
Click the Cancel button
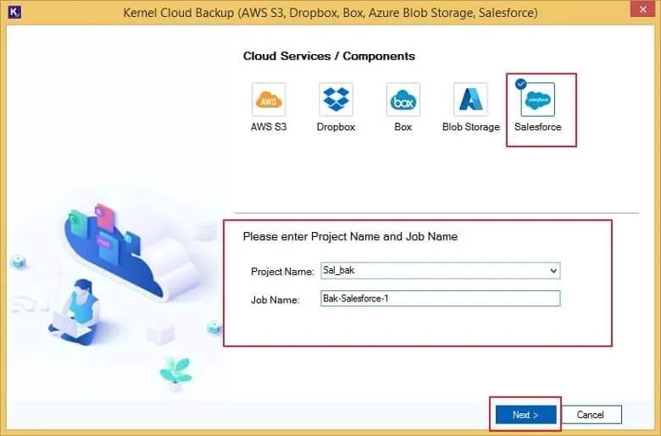click(591, 415)
